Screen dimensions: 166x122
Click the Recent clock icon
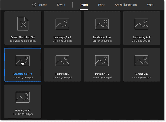[x=34, y=5]
